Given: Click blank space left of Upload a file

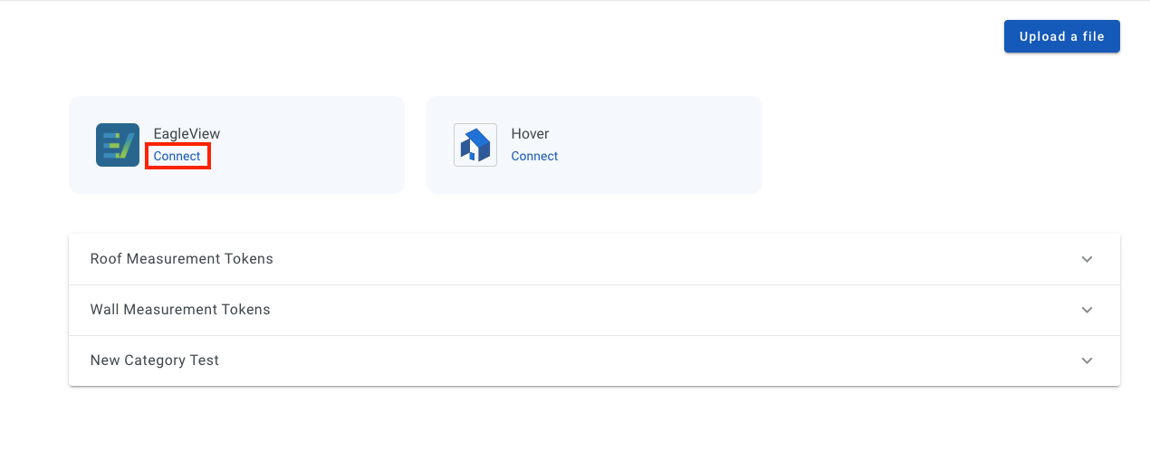Looking at the screenshot, I should [634, 36].
